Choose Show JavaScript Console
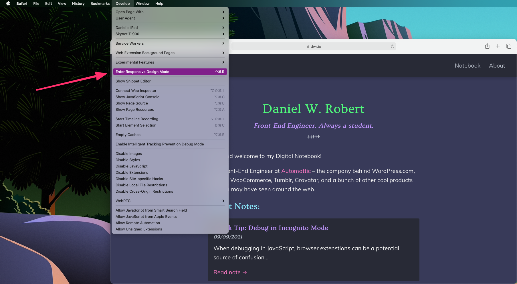517x284 pixels. coord(170,97)
